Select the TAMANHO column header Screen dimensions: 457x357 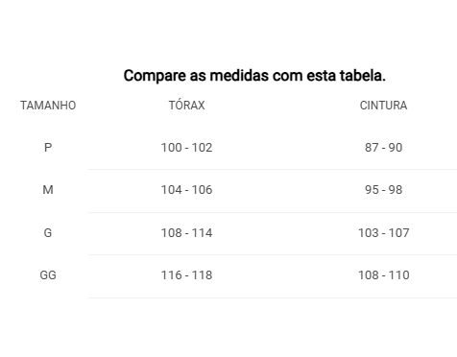48,106
